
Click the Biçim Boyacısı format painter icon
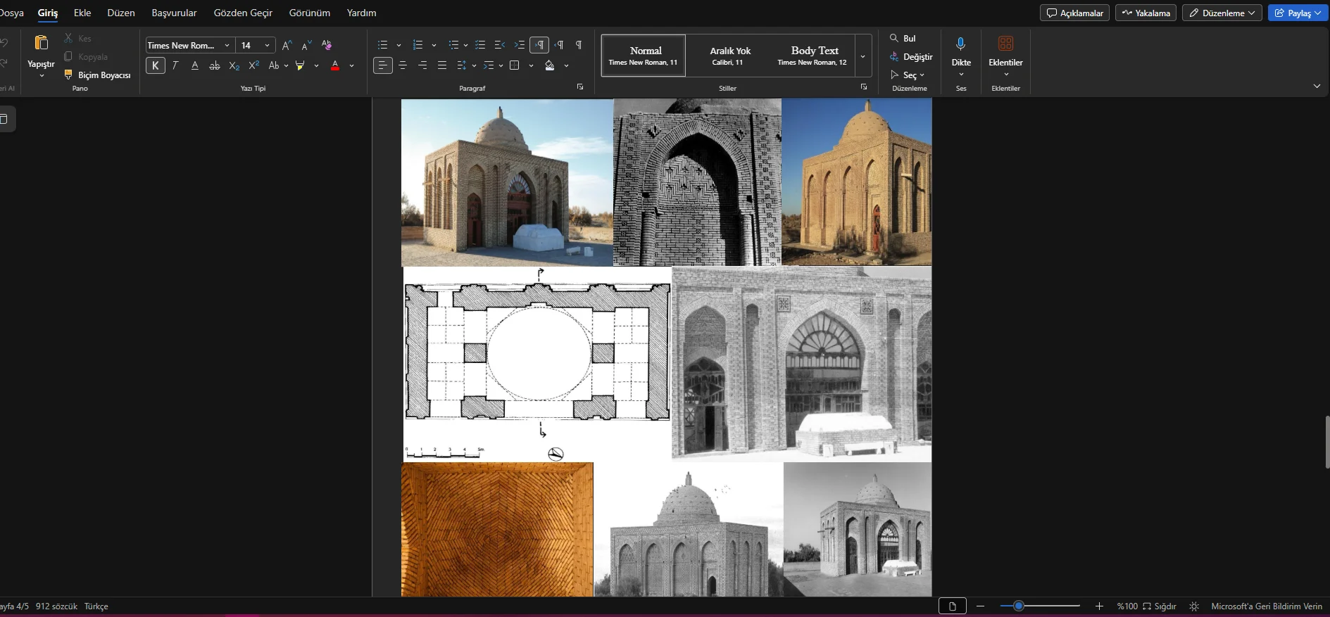(x=68, y=75)
